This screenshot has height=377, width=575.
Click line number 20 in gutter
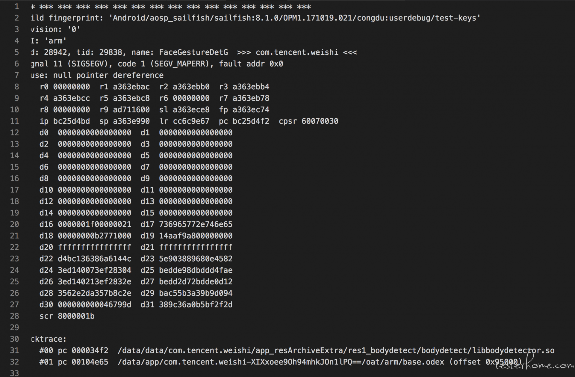click(x=14, y=224)
